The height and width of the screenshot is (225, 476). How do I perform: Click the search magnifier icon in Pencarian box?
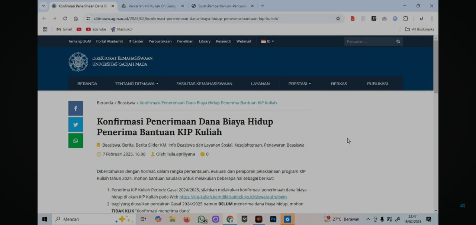coord(398,42)
